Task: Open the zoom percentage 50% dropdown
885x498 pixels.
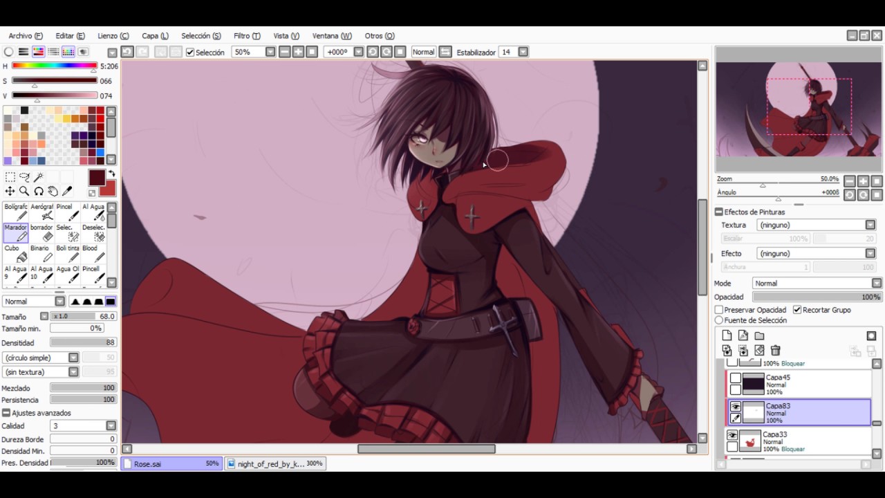Action: tap(270, 52)
